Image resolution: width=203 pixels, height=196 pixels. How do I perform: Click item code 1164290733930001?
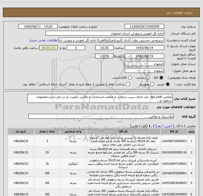tap(174, 141)
